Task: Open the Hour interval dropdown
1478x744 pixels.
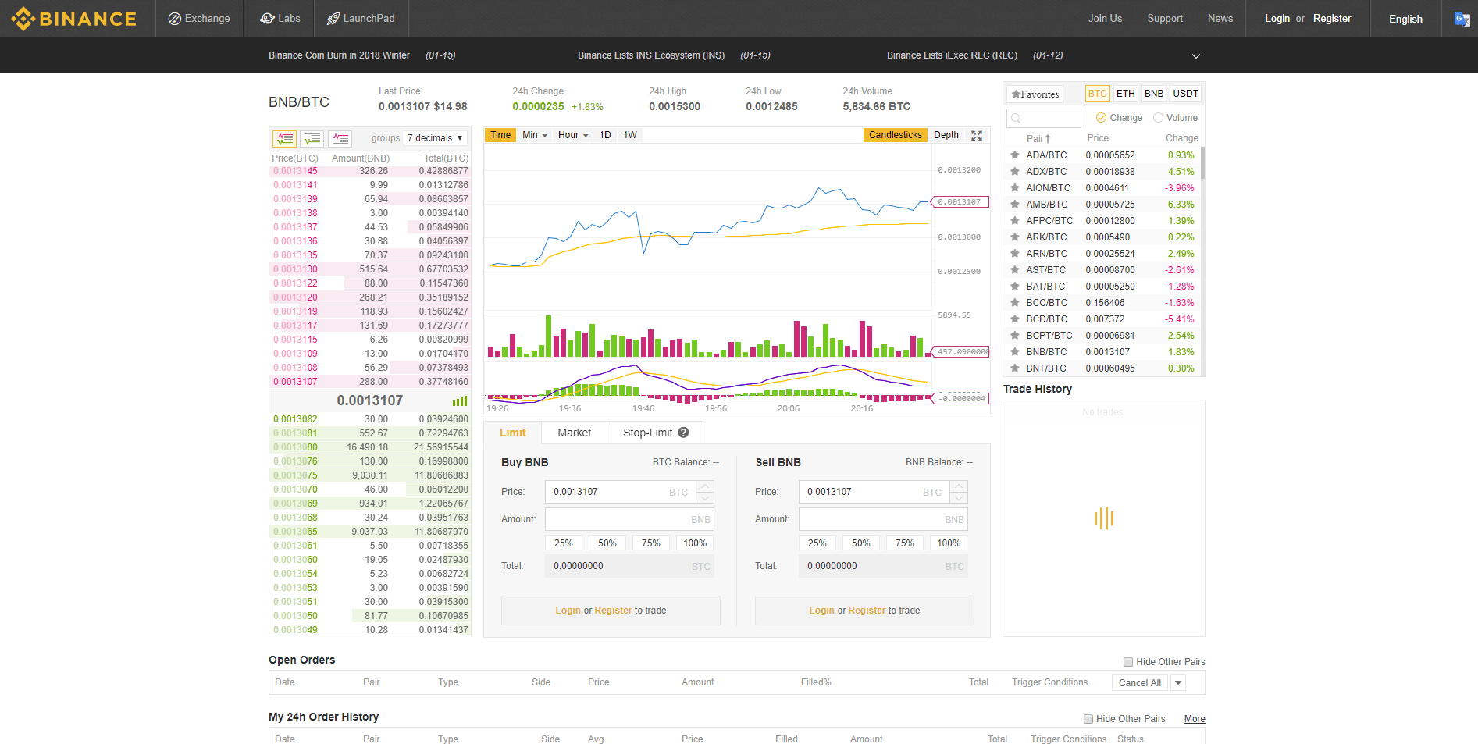Action: click(572, 134)
